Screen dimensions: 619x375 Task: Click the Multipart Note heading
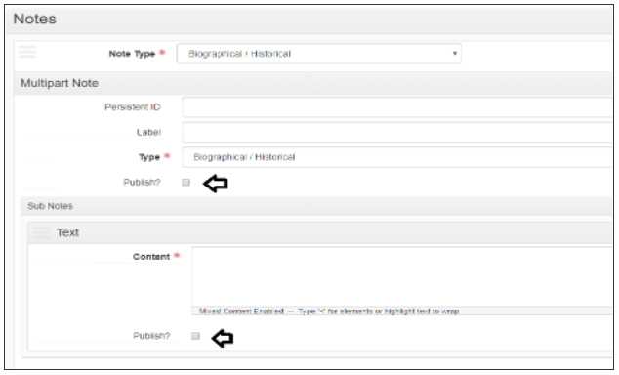click(x=60, y=83)
